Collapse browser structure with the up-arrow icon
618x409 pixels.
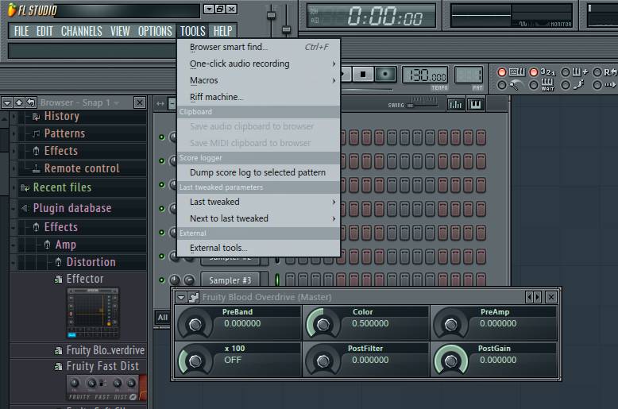tap(18, 102)
